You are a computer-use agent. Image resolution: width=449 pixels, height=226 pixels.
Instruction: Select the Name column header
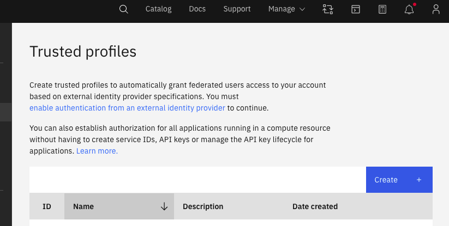point(83,206)
